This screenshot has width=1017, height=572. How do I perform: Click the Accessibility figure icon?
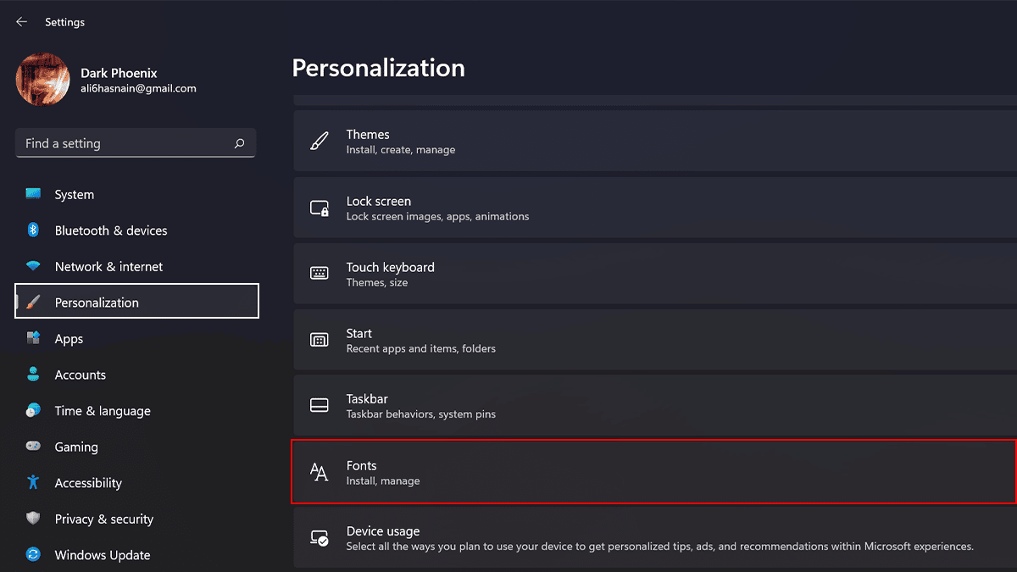[x=33, y=482]
